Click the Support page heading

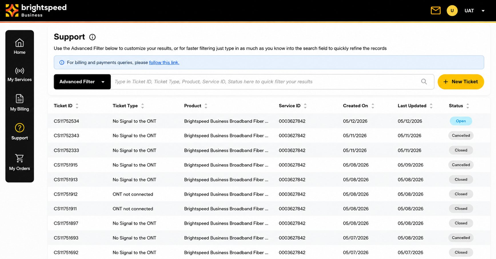point(69,37)
